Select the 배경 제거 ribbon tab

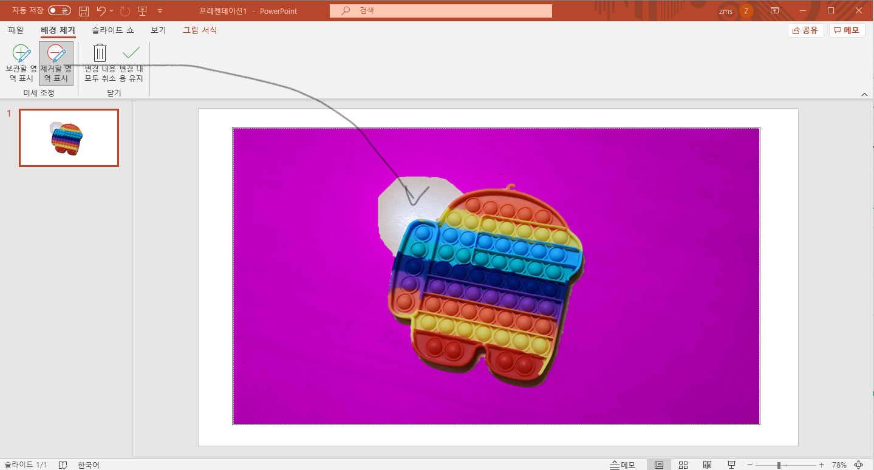tap(58, 30)
